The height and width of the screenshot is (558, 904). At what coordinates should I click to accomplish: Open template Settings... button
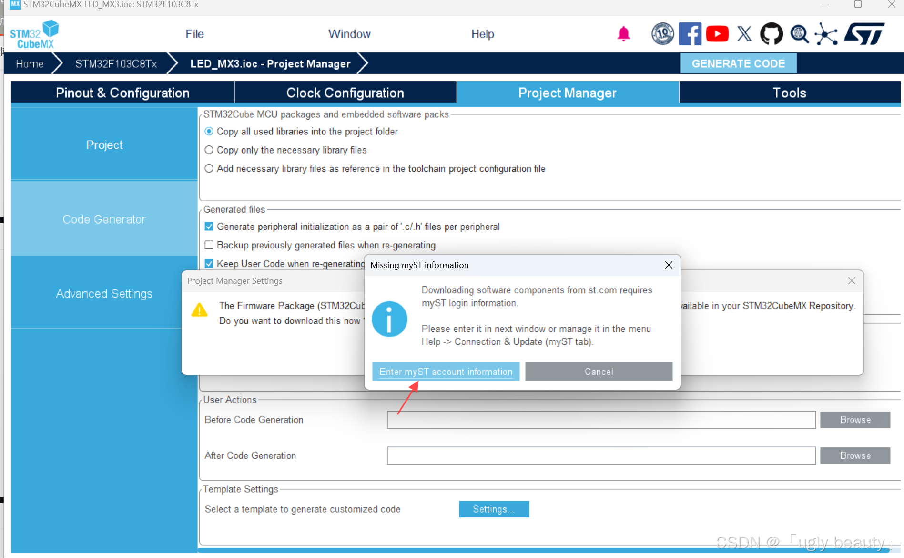494,509
